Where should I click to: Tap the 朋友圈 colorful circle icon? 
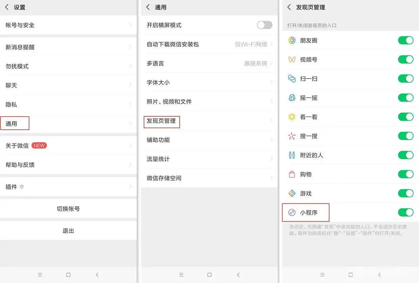click(292, 41)
